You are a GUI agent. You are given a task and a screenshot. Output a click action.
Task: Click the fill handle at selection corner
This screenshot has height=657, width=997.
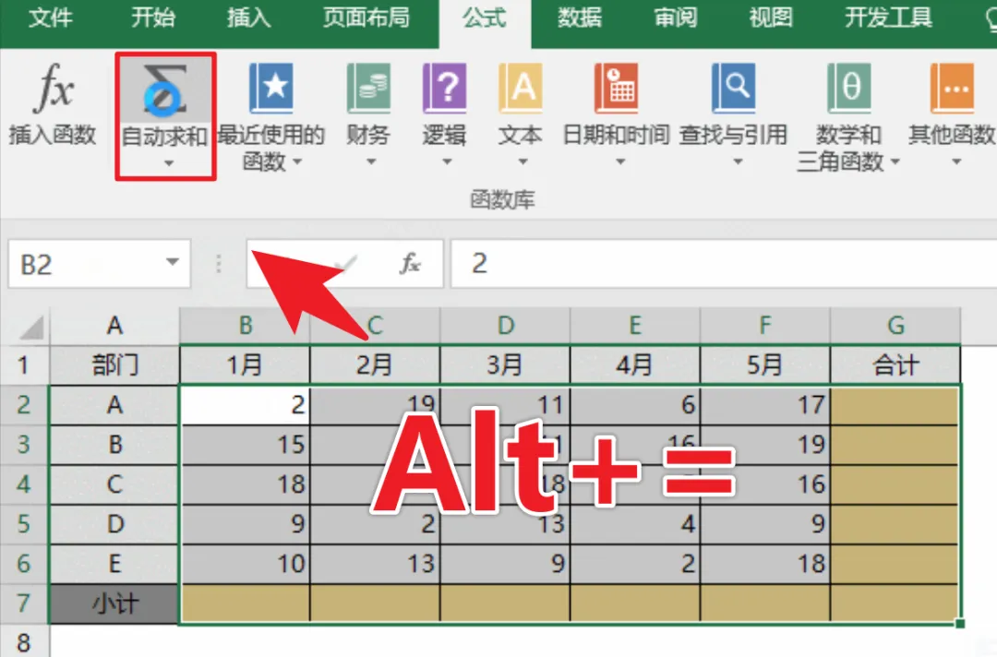click(960, 624)
